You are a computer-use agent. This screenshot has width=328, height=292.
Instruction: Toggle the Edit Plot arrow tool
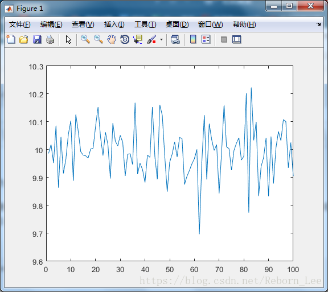68,39
